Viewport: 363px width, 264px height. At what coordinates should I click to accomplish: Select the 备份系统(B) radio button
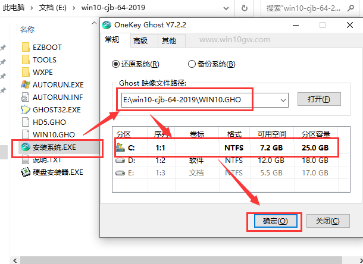pos(192,64)
